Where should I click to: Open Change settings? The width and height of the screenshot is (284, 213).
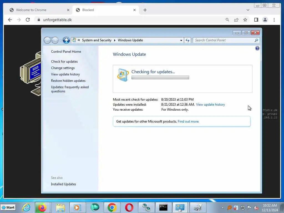pos(63,68)
